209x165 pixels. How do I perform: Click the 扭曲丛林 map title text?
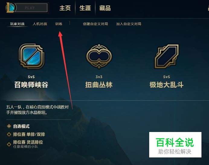(x=99, y=85)
